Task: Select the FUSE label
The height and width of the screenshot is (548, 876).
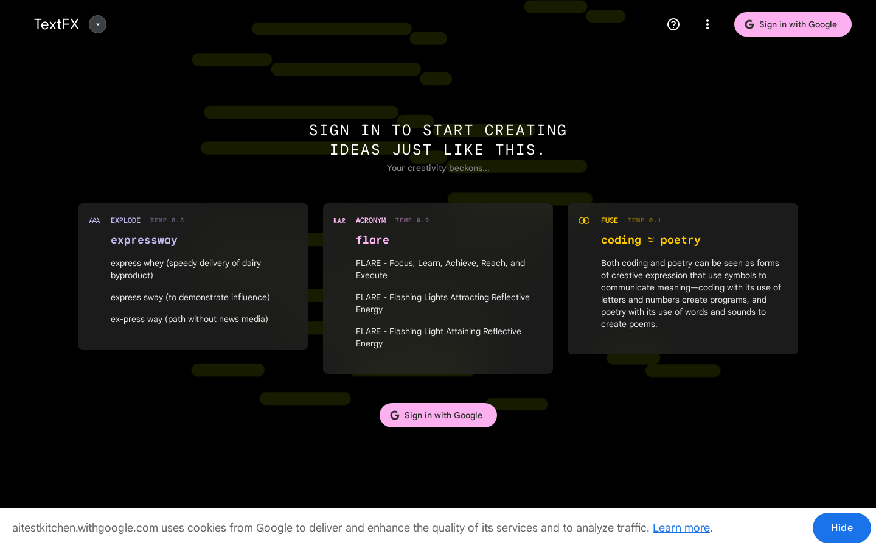Action: [609, 220]
